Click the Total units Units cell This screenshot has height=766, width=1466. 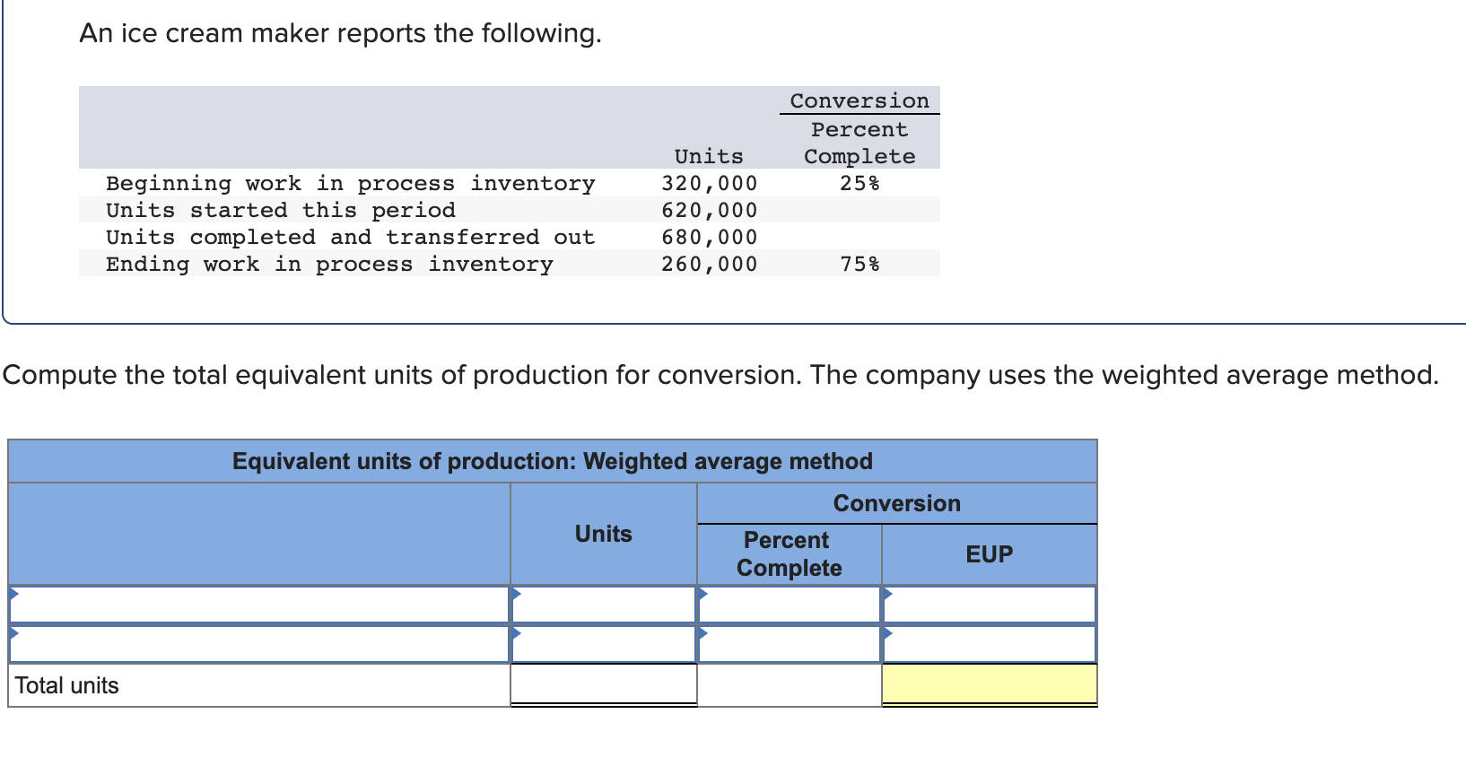click(604, 685)
